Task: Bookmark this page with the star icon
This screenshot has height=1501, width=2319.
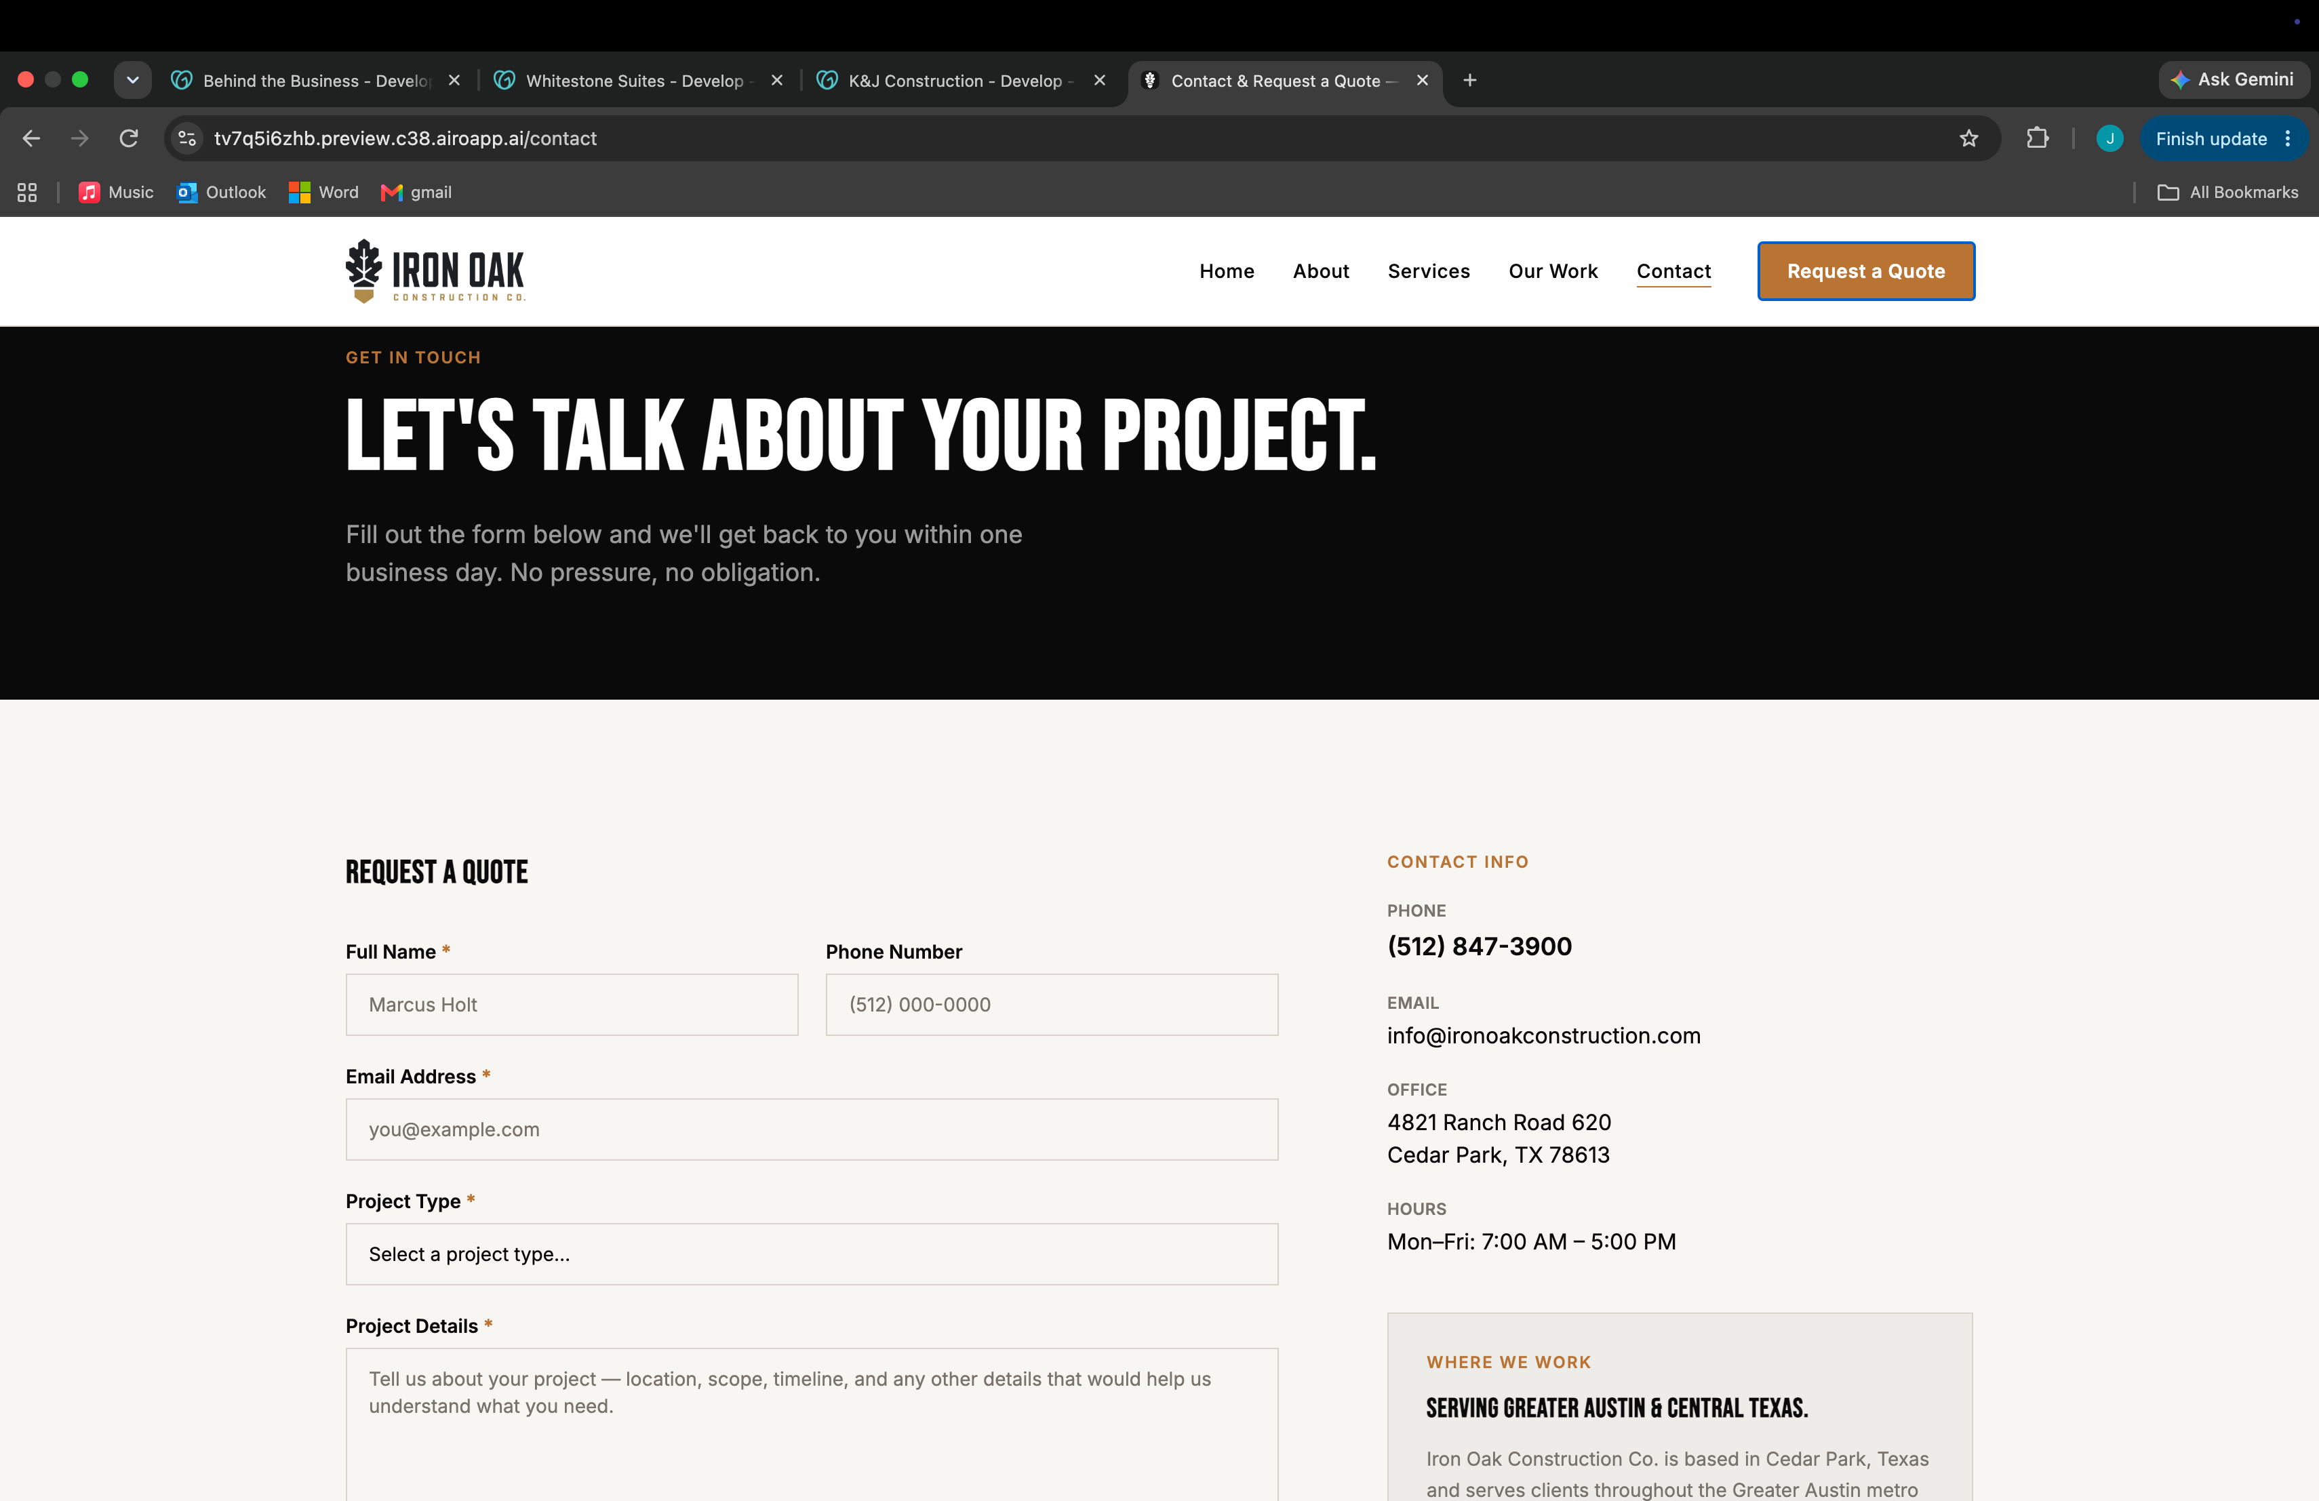Action: click(1968, 138)
